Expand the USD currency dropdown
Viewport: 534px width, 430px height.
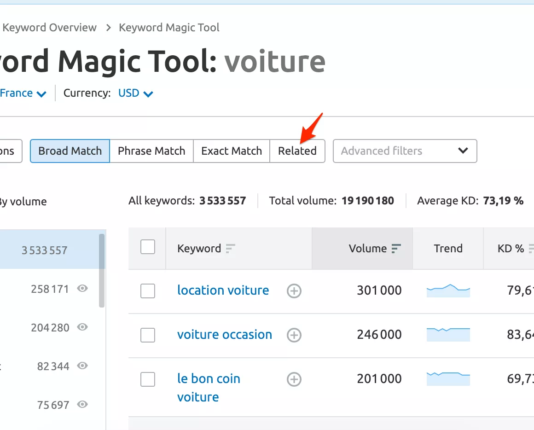click(135, 93)
